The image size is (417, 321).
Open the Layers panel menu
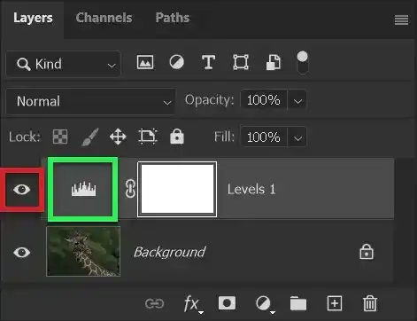(x=401, y=20)
